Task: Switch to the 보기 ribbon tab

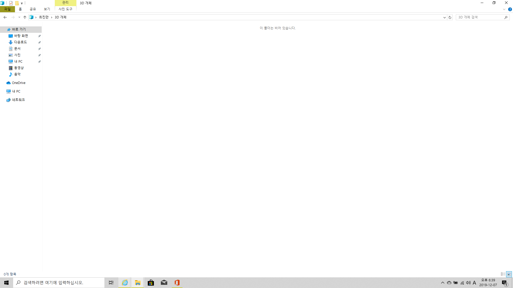Action: click(x=47, y=9)
